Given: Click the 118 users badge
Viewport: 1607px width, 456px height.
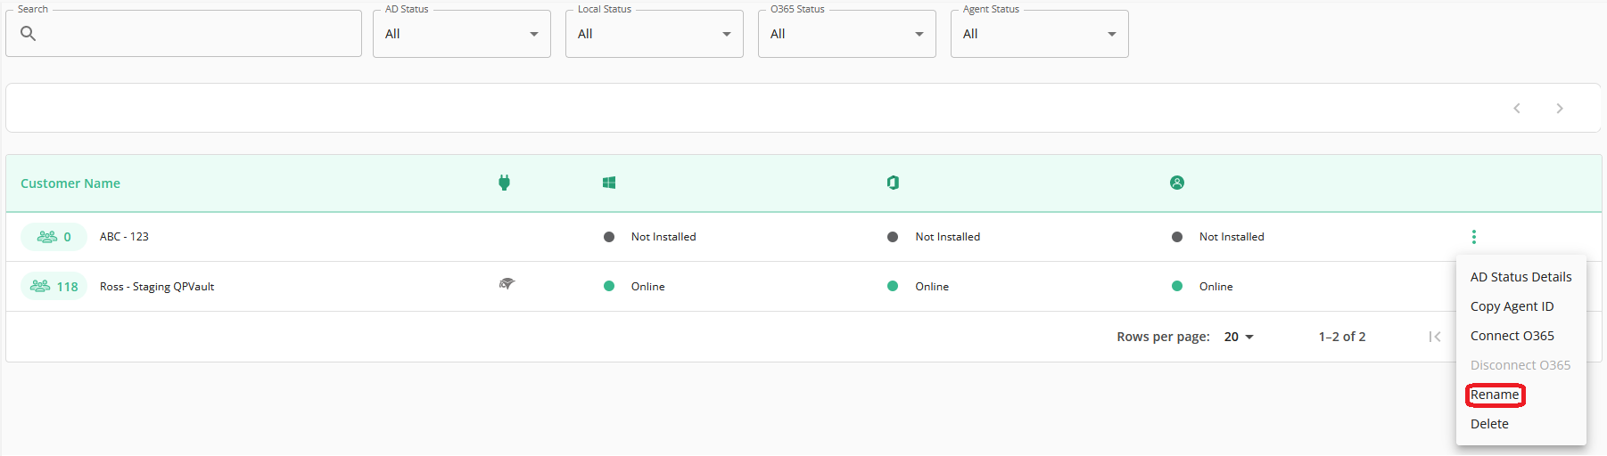Looking at the screenshot, I should [x=54, y=286].
